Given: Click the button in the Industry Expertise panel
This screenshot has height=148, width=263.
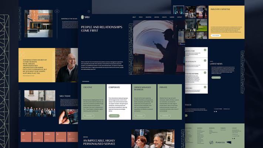Looking at the screenshot, I should pyautogui.click(x=216, y=36).
